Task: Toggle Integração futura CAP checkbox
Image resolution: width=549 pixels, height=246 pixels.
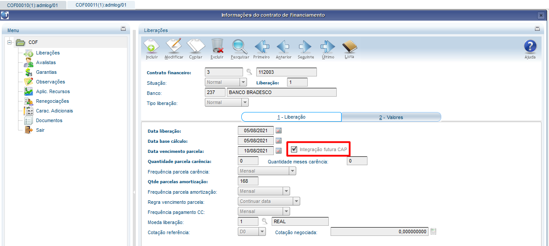Action: coord(294,149)
